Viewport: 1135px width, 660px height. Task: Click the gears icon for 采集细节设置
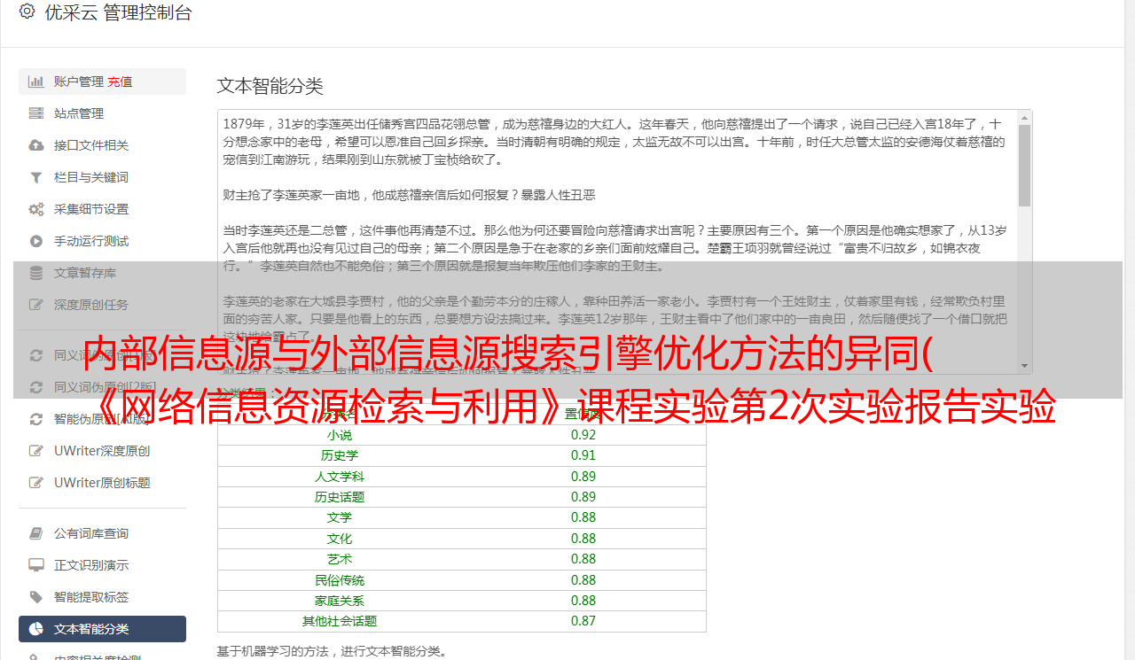pos(35,209)
